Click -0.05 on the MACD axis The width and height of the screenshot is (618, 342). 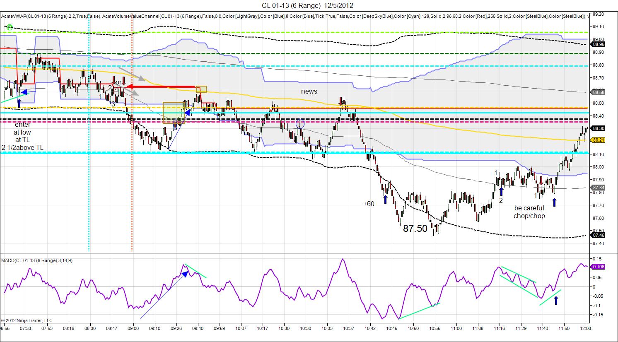tap(597, 296)
